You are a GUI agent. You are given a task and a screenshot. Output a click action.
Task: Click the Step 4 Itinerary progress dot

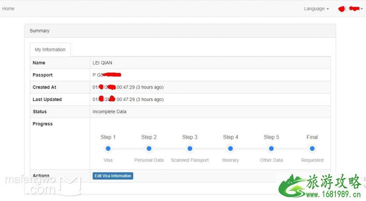point(230,149)
